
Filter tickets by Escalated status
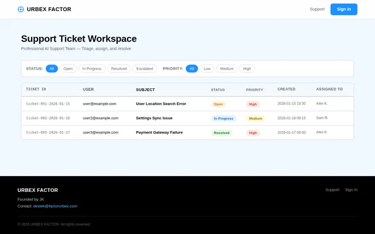[145, 68]
